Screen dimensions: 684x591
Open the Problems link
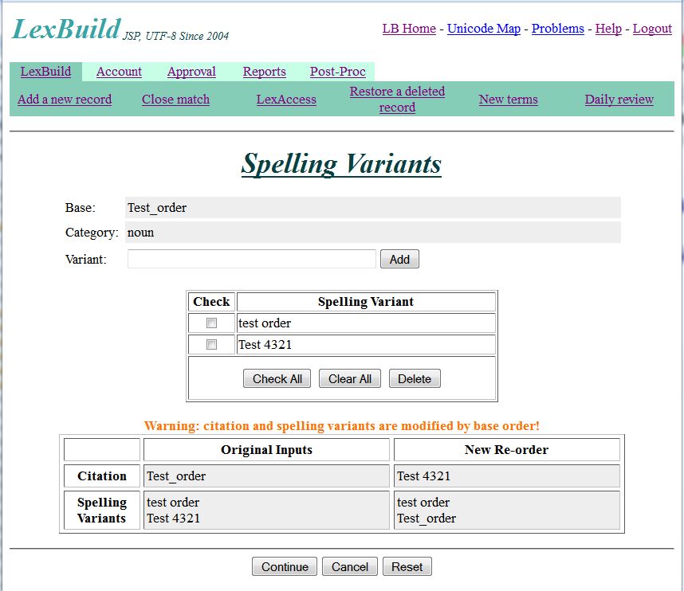point(557,29)
